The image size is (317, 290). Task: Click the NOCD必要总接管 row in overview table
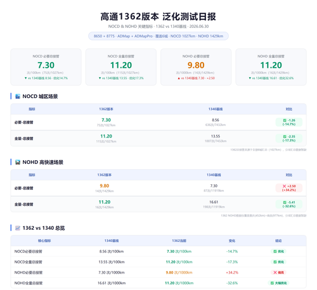pos(158,251)
